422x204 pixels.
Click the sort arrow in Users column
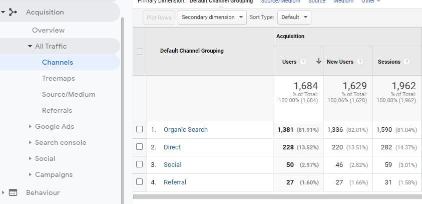tap(319, 61)
